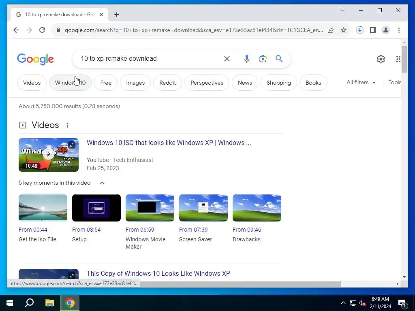Start search by voice microphone
415x311 pixels.
click(247, 59)
